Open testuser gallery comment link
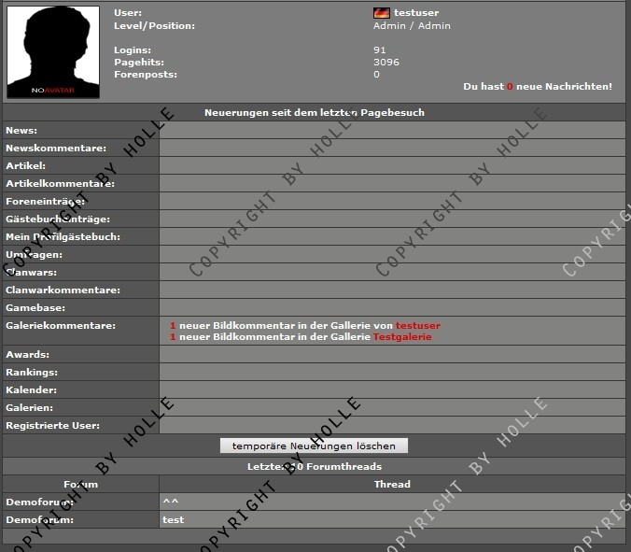631x552 pixels. [418, 325]
